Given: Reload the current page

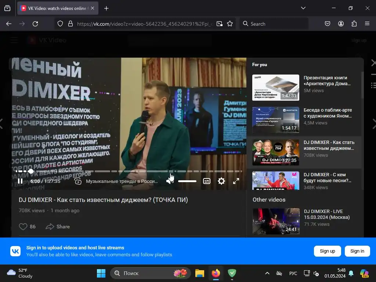Looking at the screenshot, I should coord(35,24).
